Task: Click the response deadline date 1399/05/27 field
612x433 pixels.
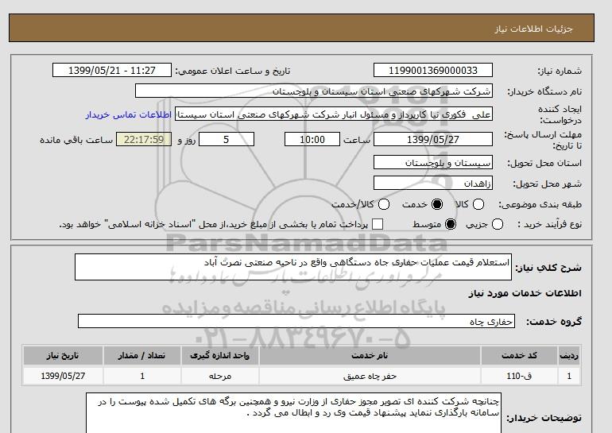Action: click(433, 139)
